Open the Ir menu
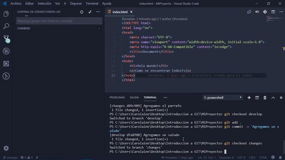This screenshot has width=285, height=160. (65, 4)
